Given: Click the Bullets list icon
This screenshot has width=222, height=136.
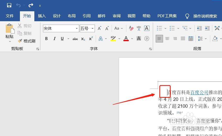Looking at the screenshot, I should click(159, 28).
